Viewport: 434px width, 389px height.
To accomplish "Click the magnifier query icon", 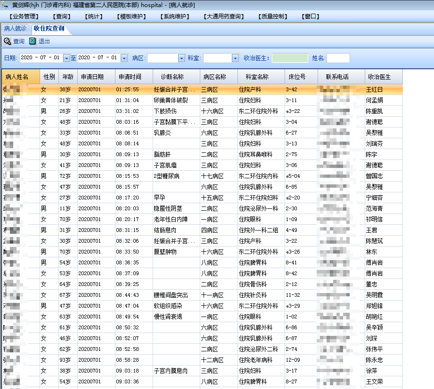I will [7, 41].
